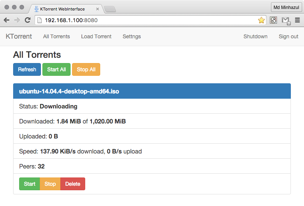Focus the address bar showing 192.168.1.100:8080
This screenshot has width=304, height=206.
pos(150,20)
